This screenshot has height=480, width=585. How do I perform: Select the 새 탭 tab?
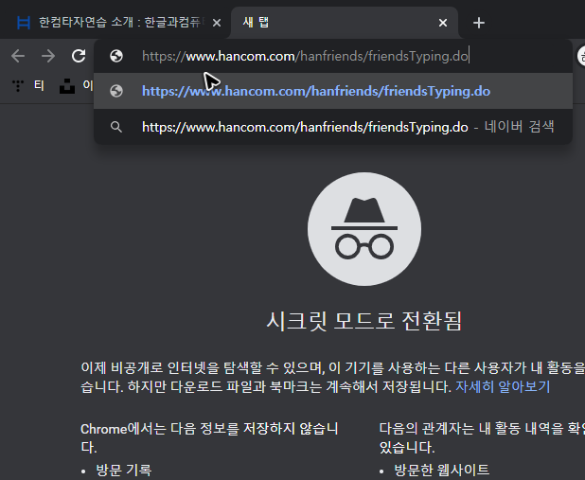(x=345, y=23)
